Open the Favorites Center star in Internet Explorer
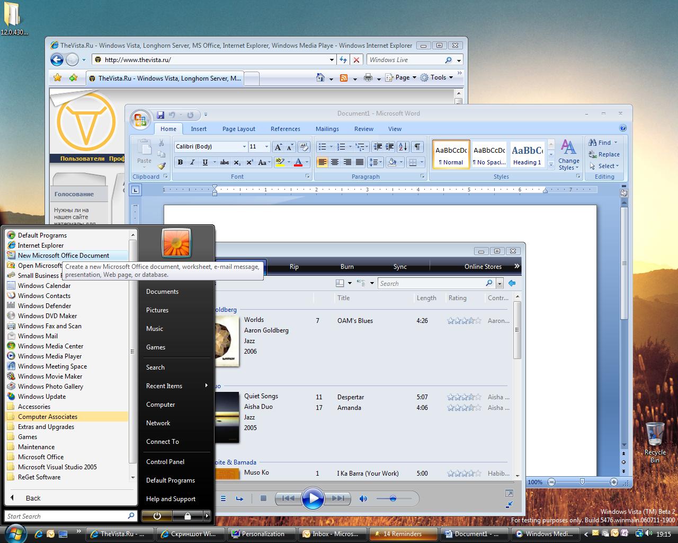This screenshot has width=678, height=543. (x=58, y=78)
